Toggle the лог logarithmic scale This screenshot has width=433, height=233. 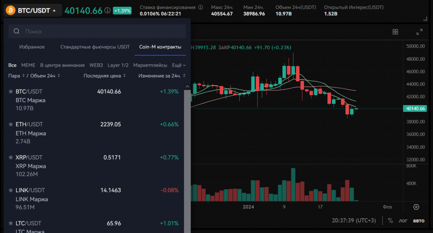[x=403, y=220]
